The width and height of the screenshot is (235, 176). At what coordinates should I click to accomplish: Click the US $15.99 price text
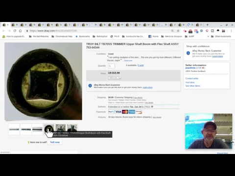tap(114, 73)
